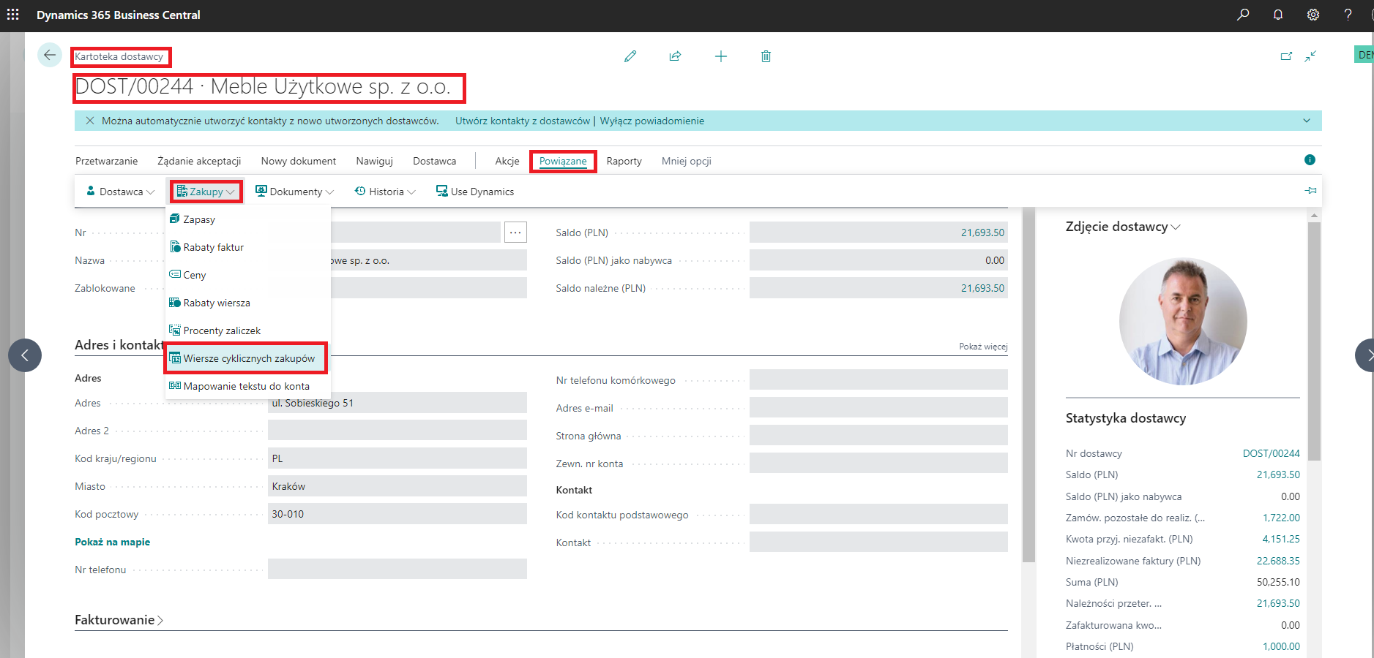Click Pokaż więcej in Adres section
The height and width of the screenshot is (658, 1374).
(983, 347)
